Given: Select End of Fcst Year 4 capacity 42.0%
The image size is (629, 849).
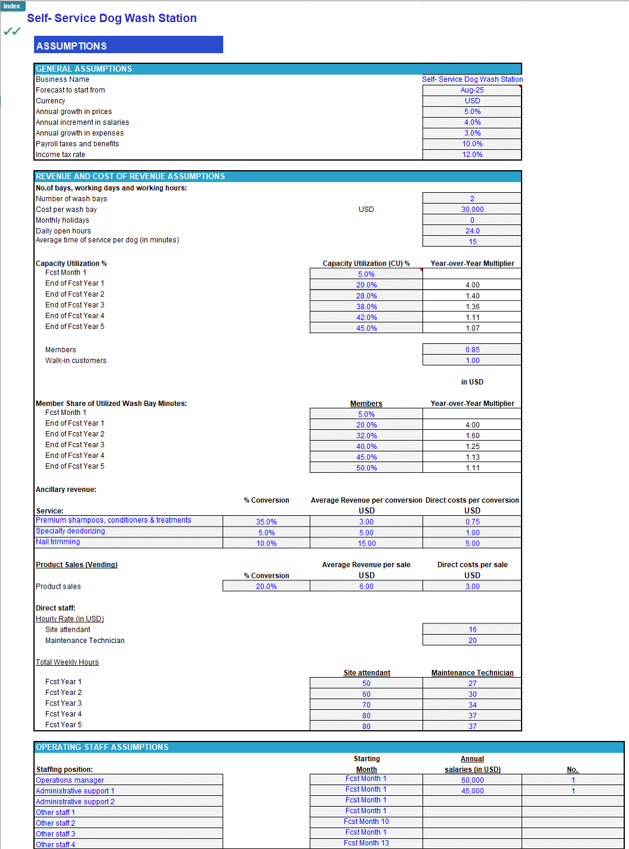Looking at the screenshot, I should pos(366,317).
